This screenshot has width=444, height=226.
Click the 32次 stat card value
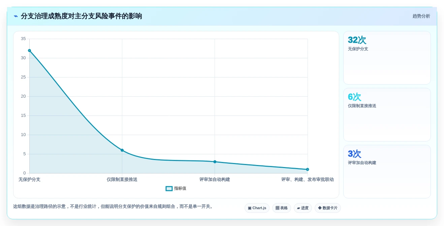coord(357,40)
